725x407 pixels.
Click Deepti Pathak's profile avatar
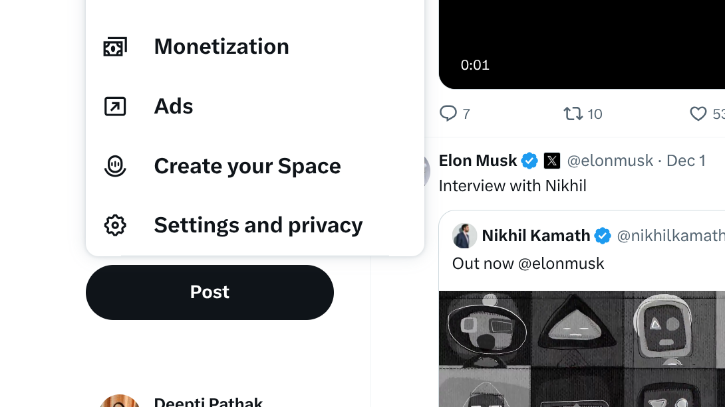pyautogui.click(x=120, y=400)
